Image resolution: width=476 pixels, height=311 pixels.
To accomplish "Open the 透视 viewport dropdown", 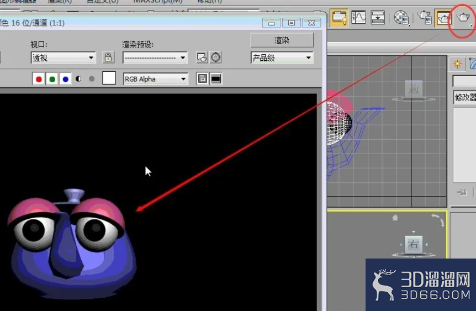I will [x=64, y=57].
